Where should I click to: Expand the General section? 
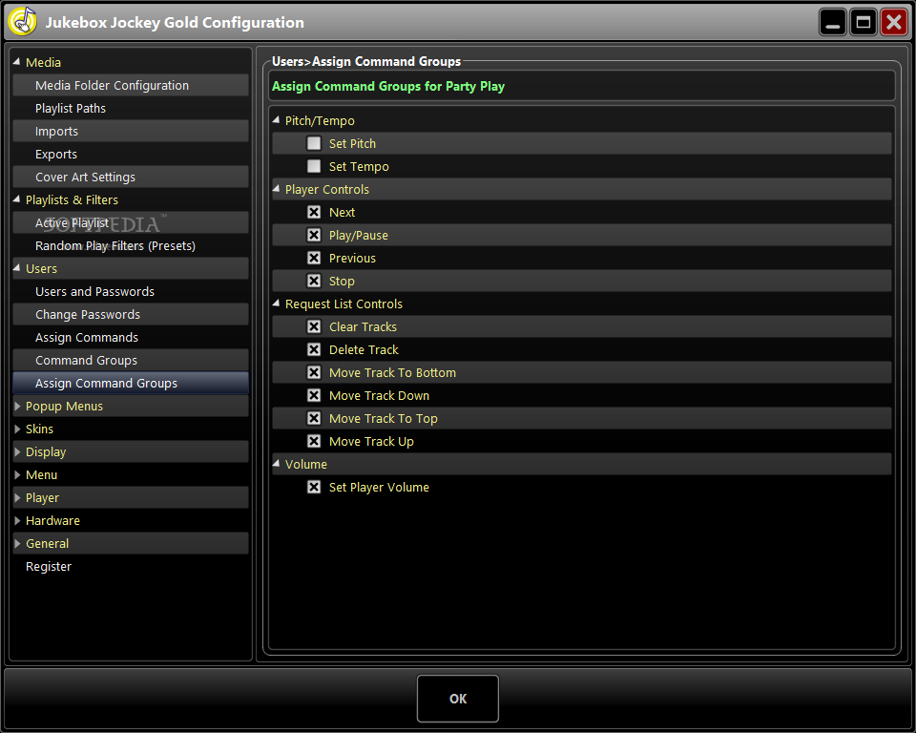tap(17, 544)
